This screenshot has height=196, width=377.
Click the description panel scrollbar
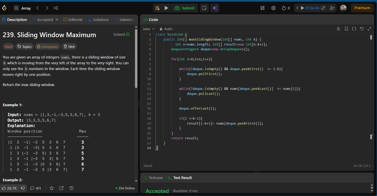[x=136, y=59]
